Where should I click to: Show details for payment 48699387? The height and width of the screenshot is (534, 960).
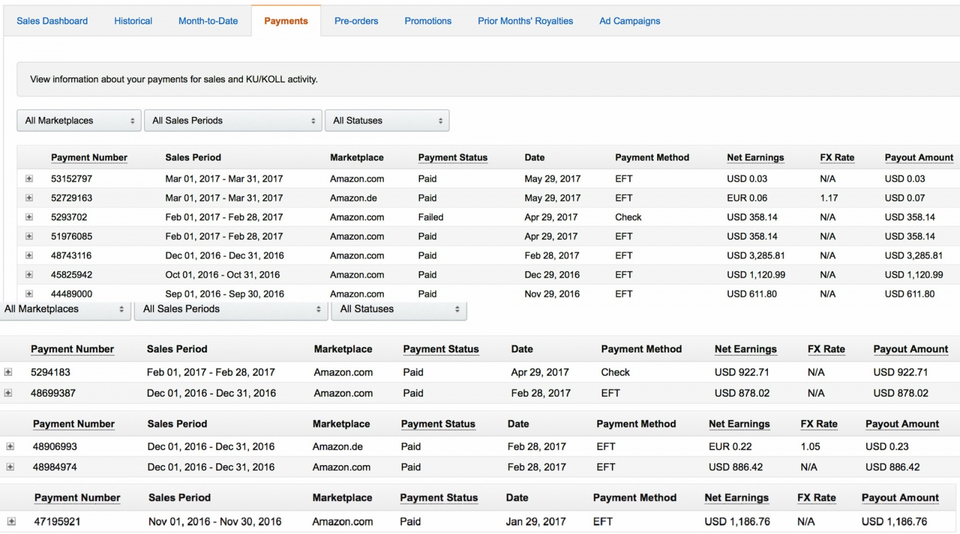(8, 393)
